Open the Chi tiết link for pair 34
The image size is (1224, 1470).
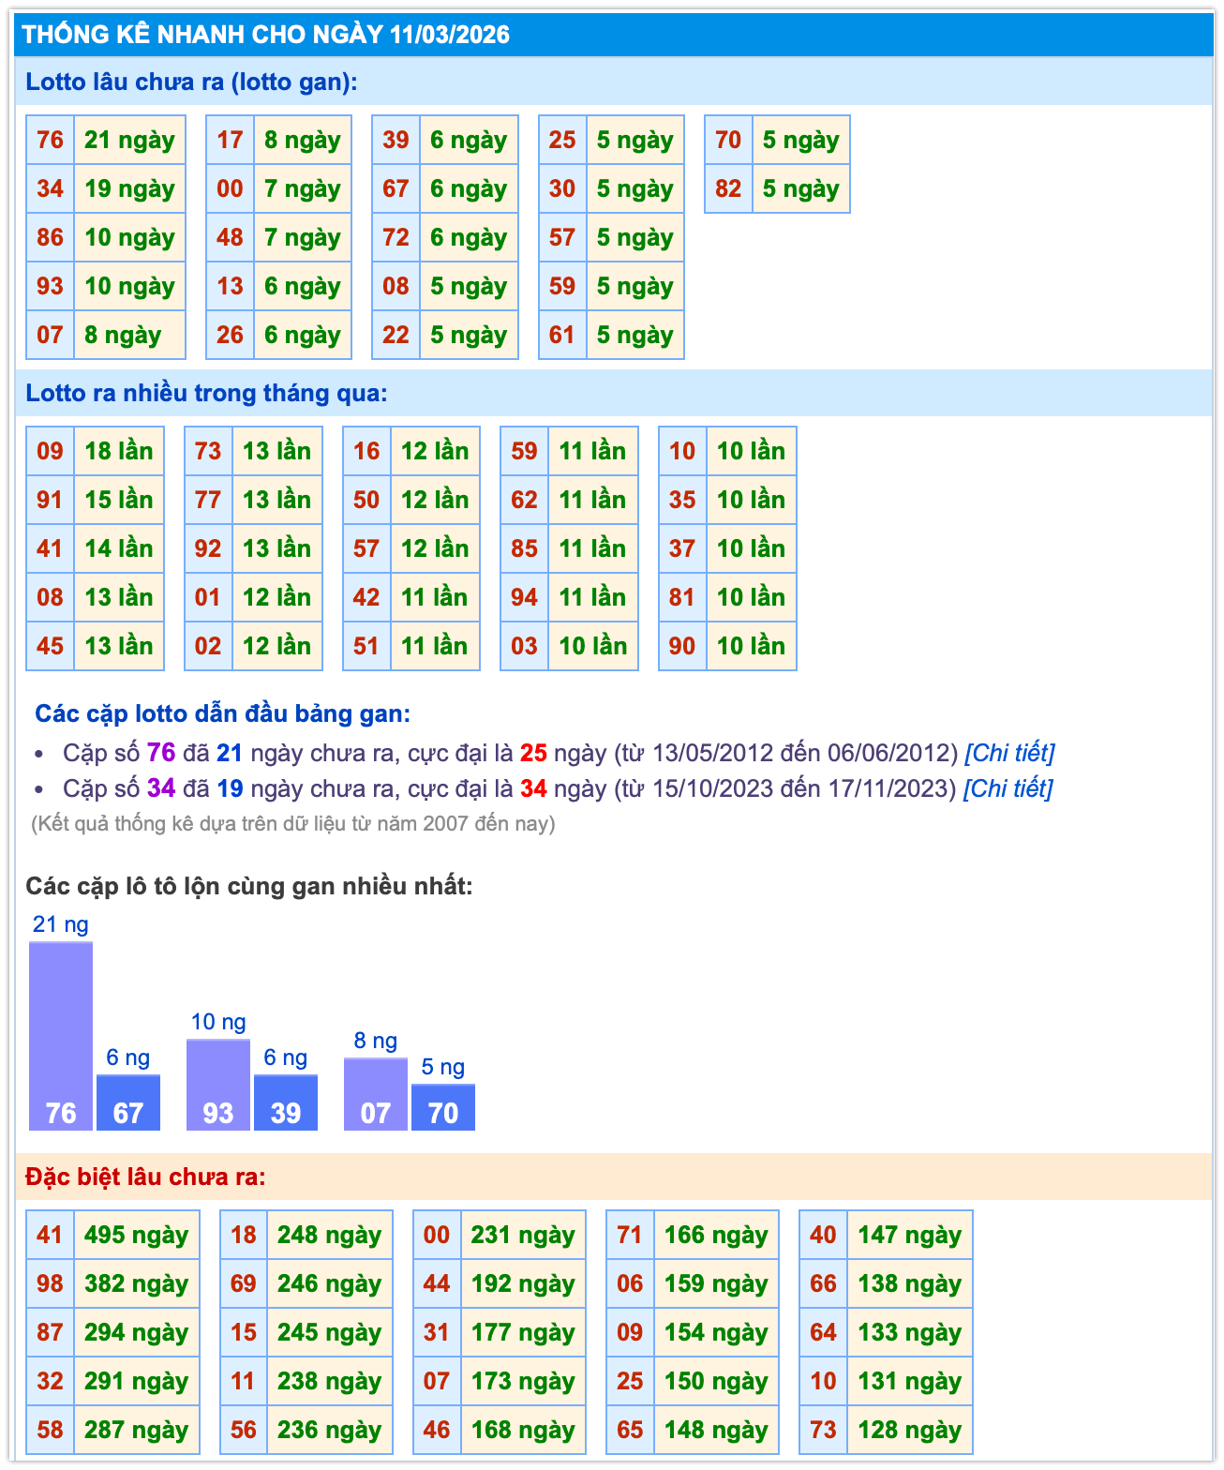(x=1008, y=788)
